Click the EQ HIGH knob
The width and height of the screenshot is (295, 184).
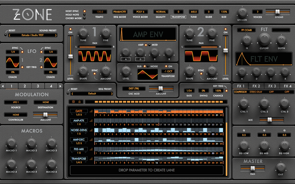pyautogui.click(x=284, y=146)
